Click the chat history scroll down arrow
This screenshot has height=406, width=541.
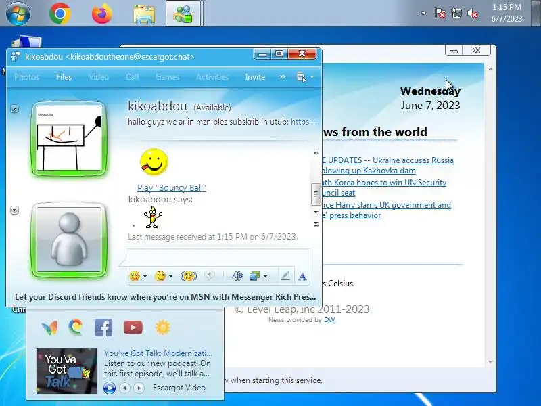pos(316,212)
